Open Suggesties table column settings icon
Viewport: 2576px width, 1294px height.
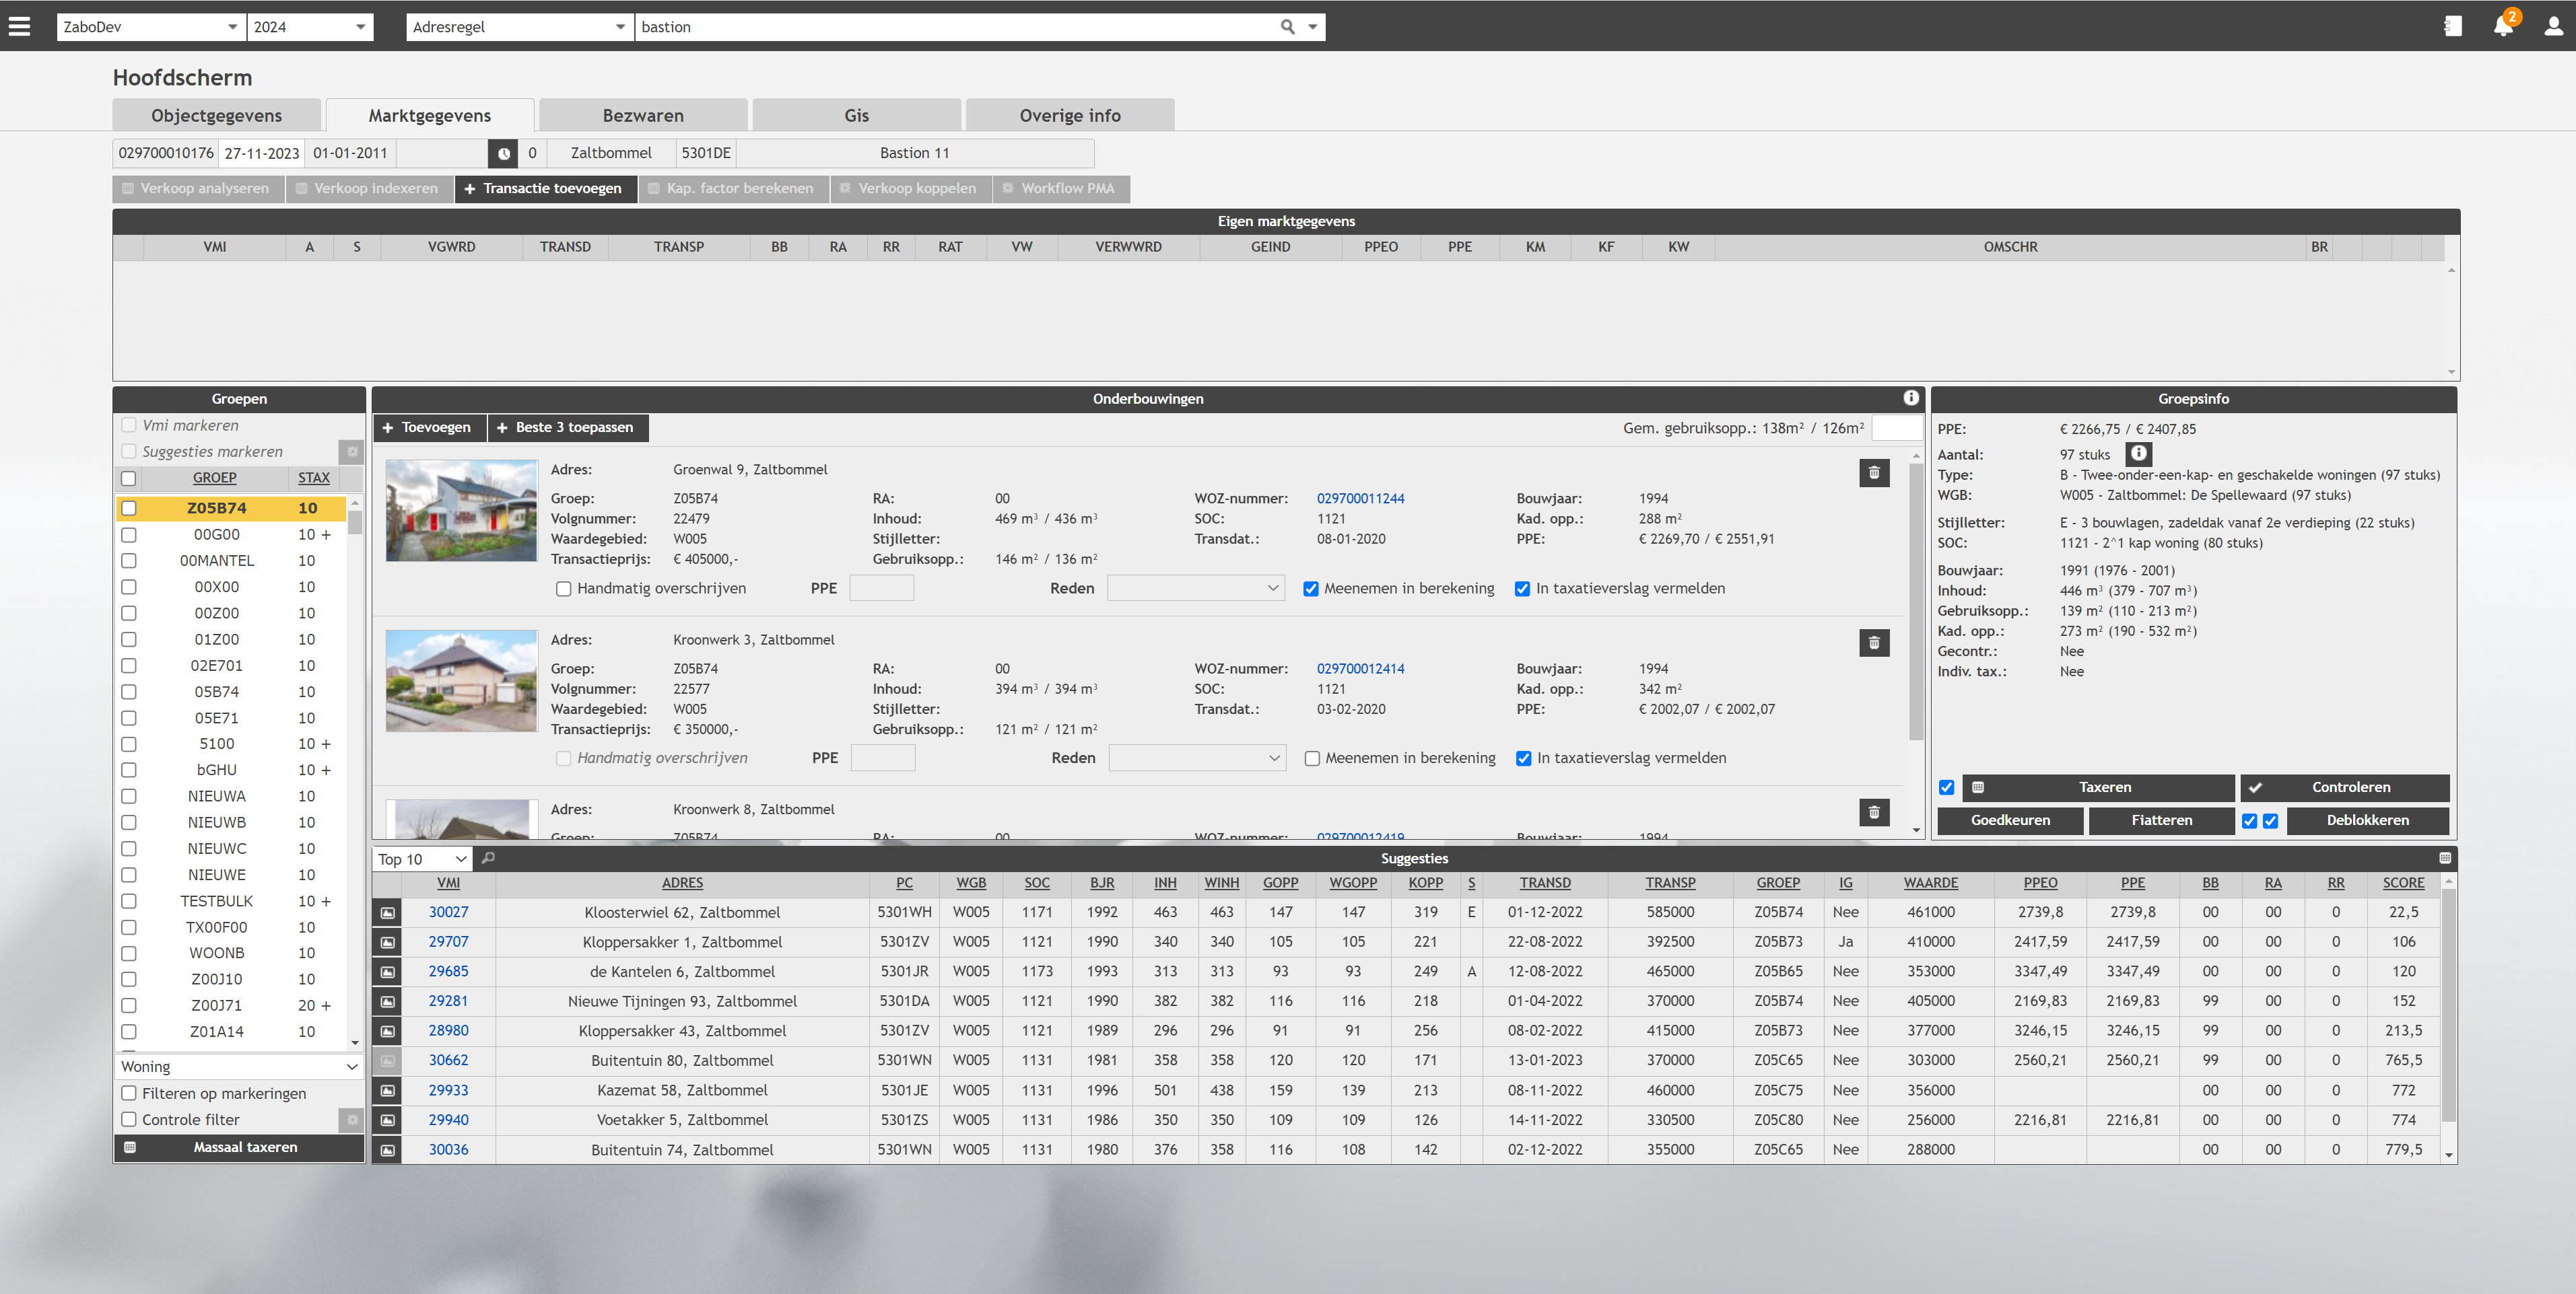[x=2445, y=859]
